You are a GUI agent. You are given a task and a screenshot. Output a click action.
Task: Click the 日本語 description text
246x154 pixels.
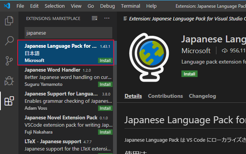(x=32, y=54)
